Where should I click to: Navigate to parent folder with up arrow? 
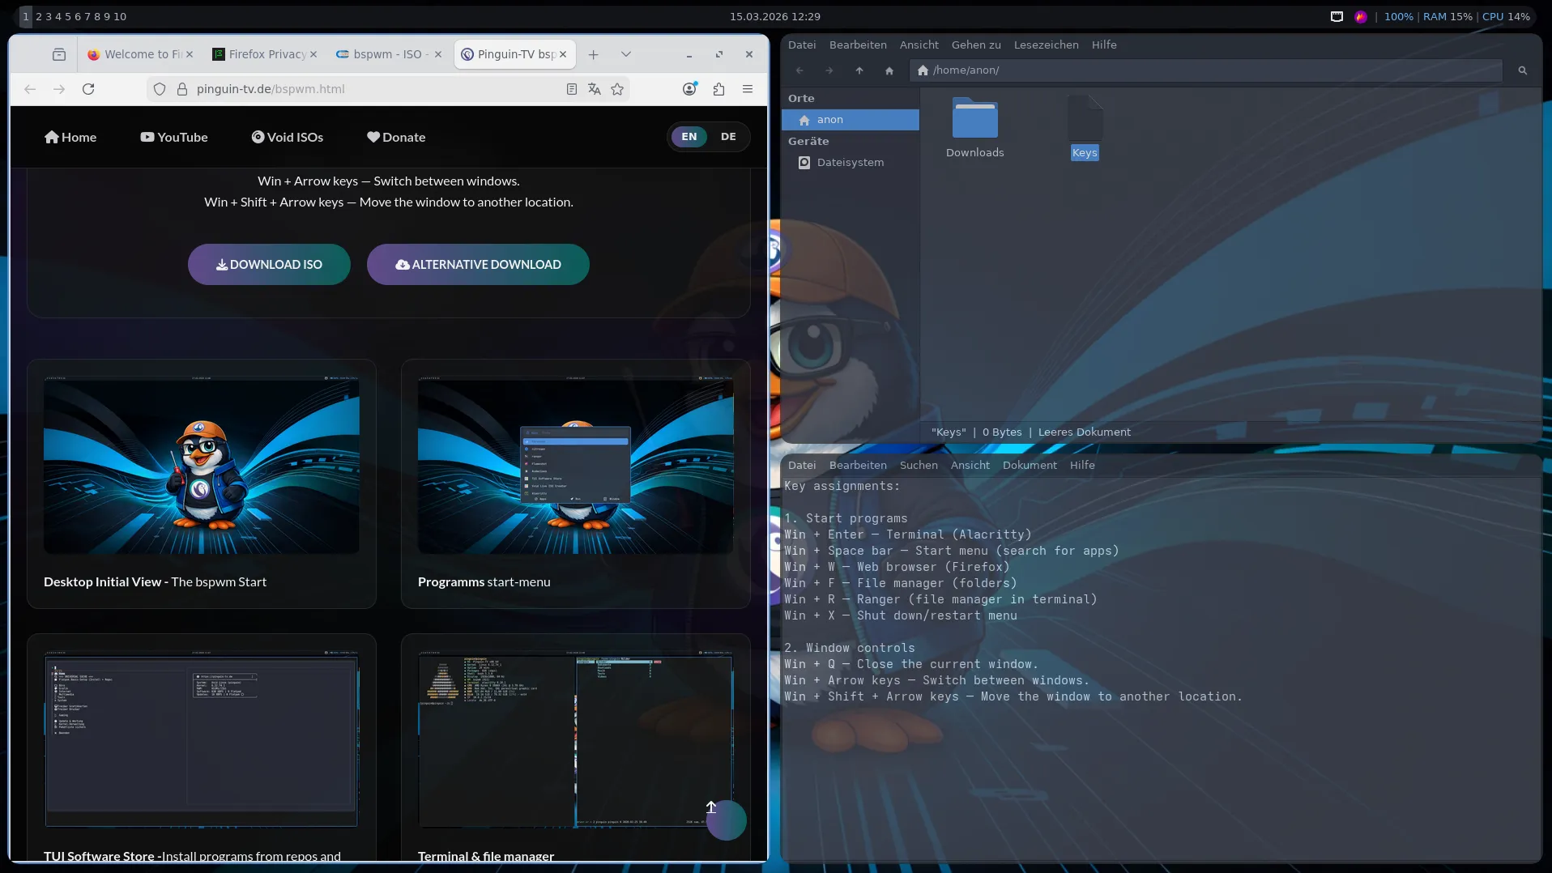tap(859, 70)
